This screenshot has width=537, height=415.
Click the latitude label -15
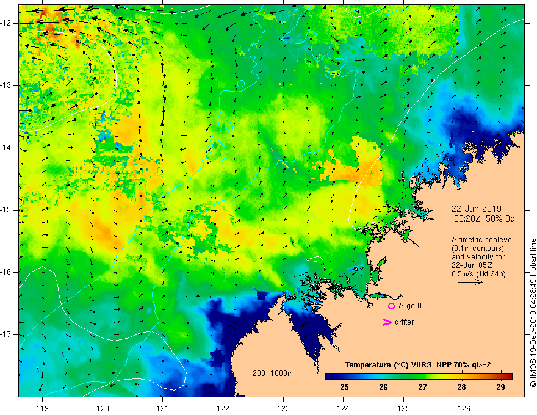click(6, 210)
